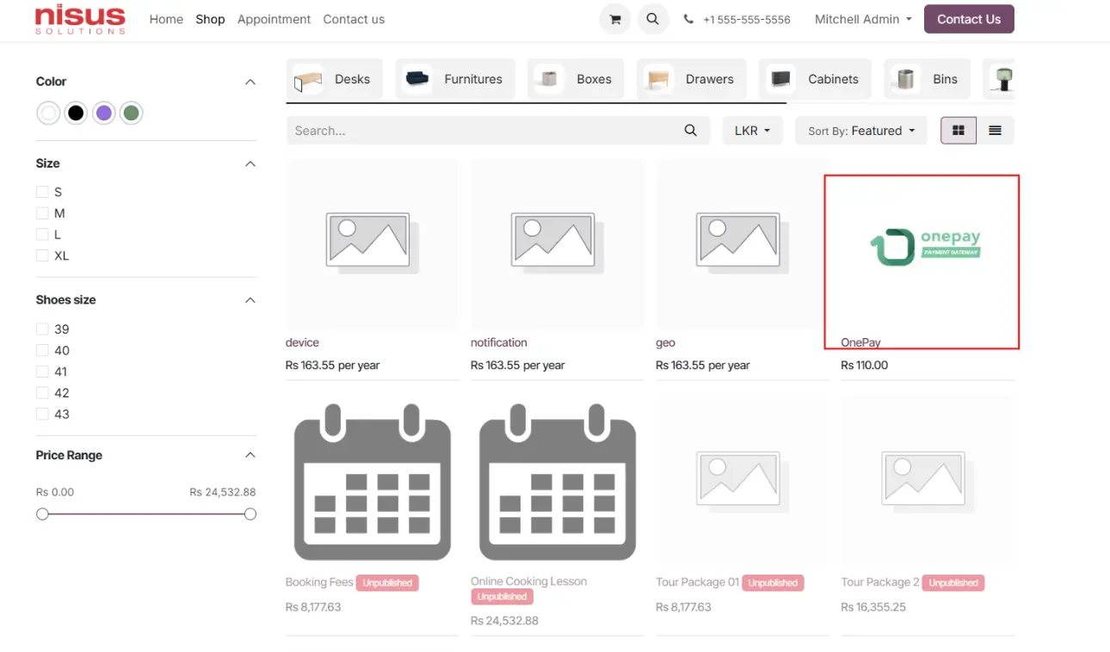Screen dimensions: 1110x652
Task: Open the geo product title
Action: 665,342
